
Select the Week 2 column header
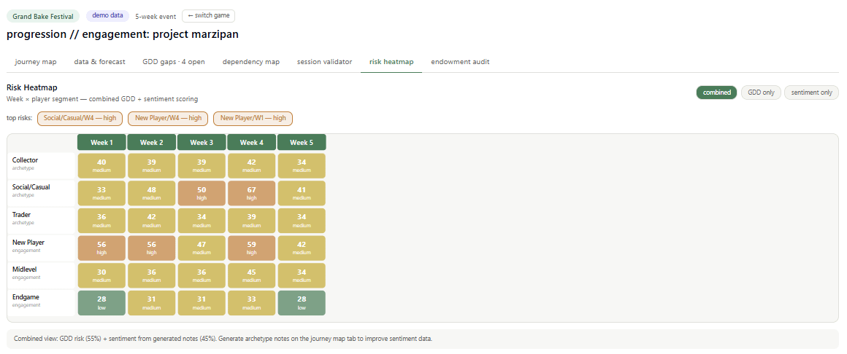(151, 142)
